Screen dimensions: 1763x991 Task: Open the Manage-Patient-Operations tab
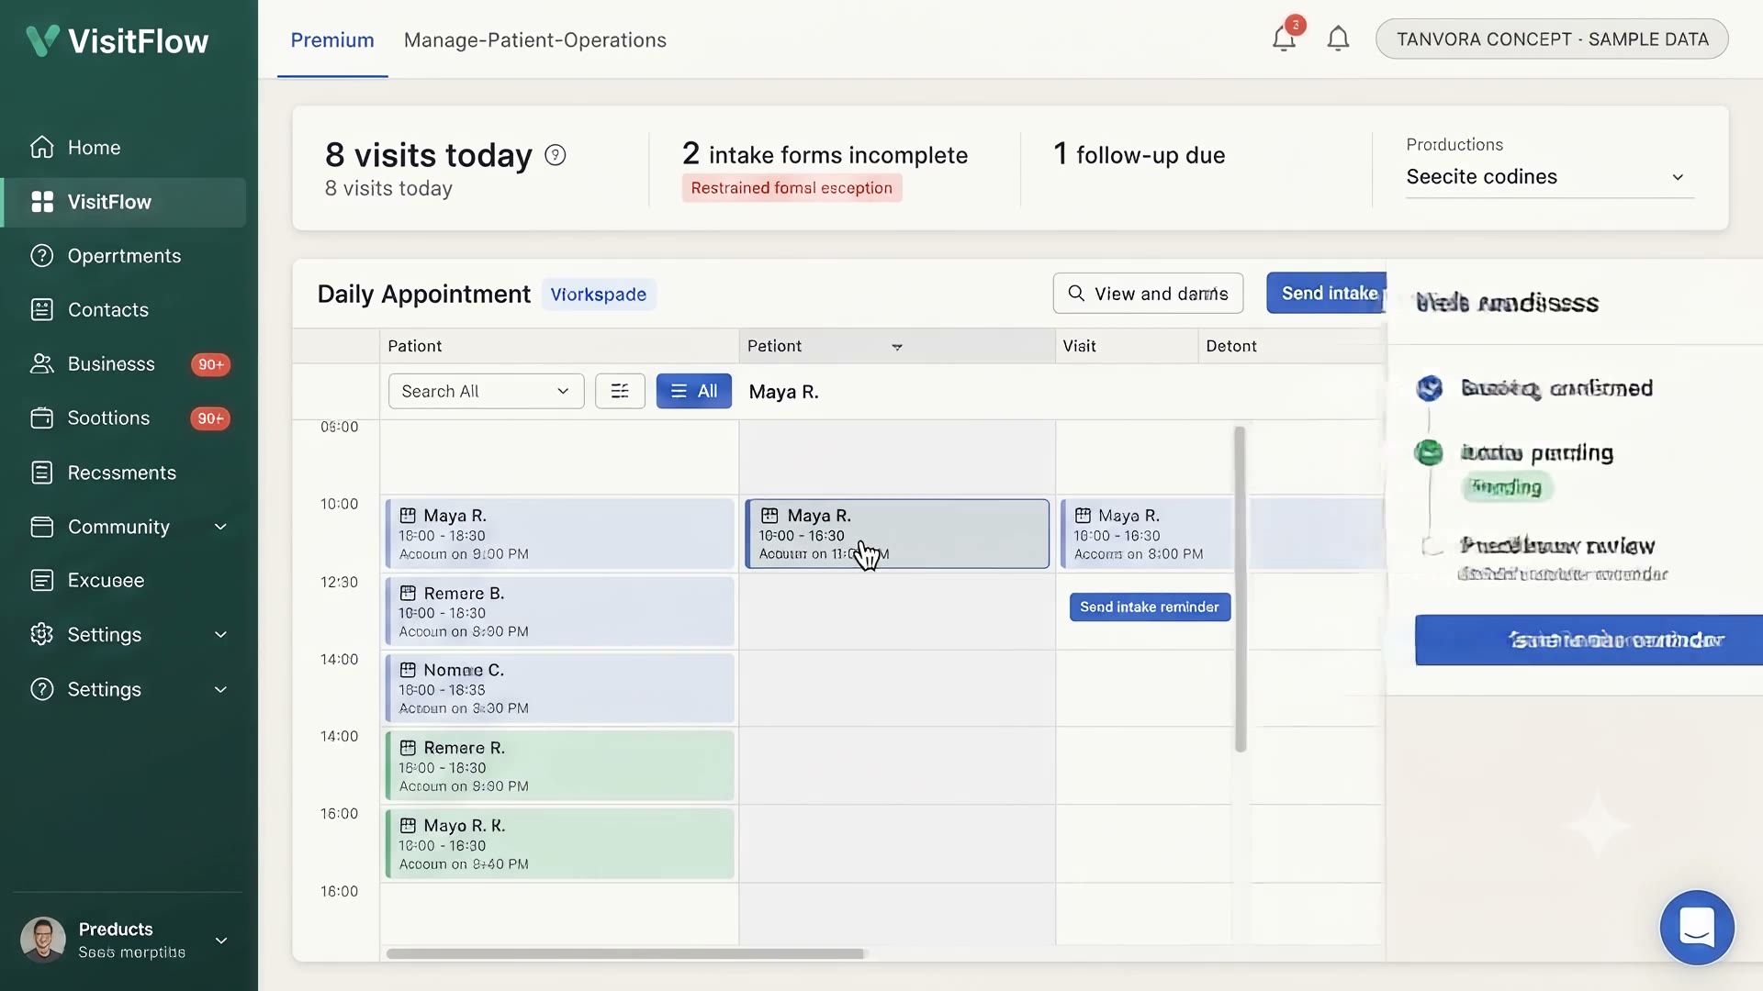click(535, 40)
